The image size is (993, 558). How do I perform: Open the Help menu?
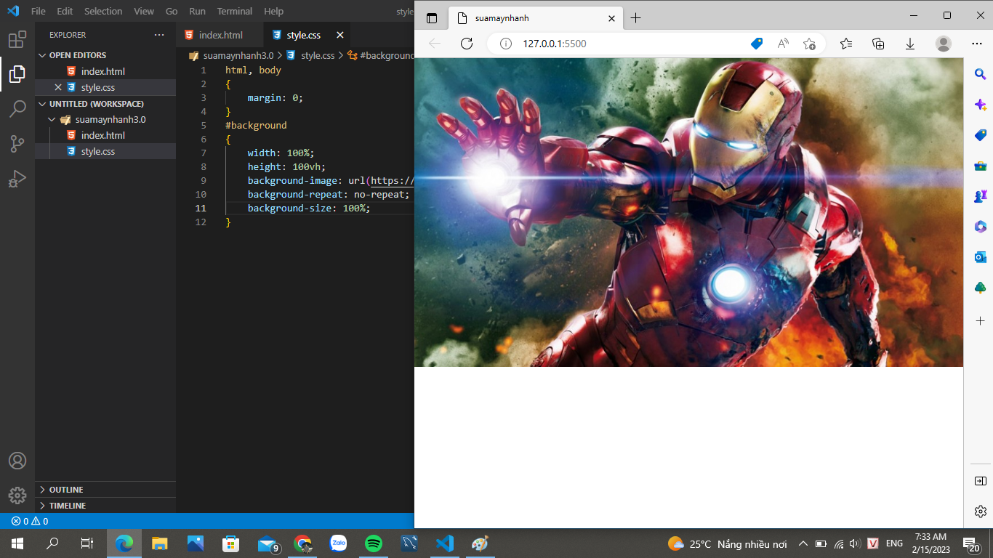pyautogui.click(x=274, y=12)
